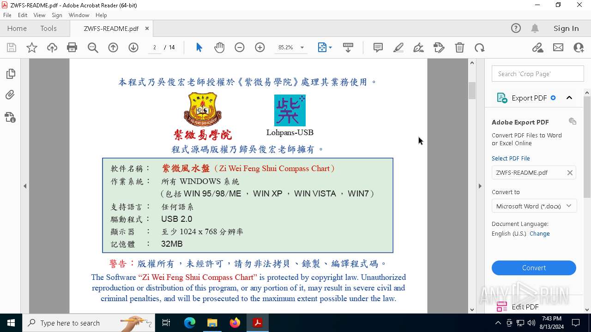Zoom out with the minus button
The image size is (591, 332).
pyautogui.click(x=240, y=47)
